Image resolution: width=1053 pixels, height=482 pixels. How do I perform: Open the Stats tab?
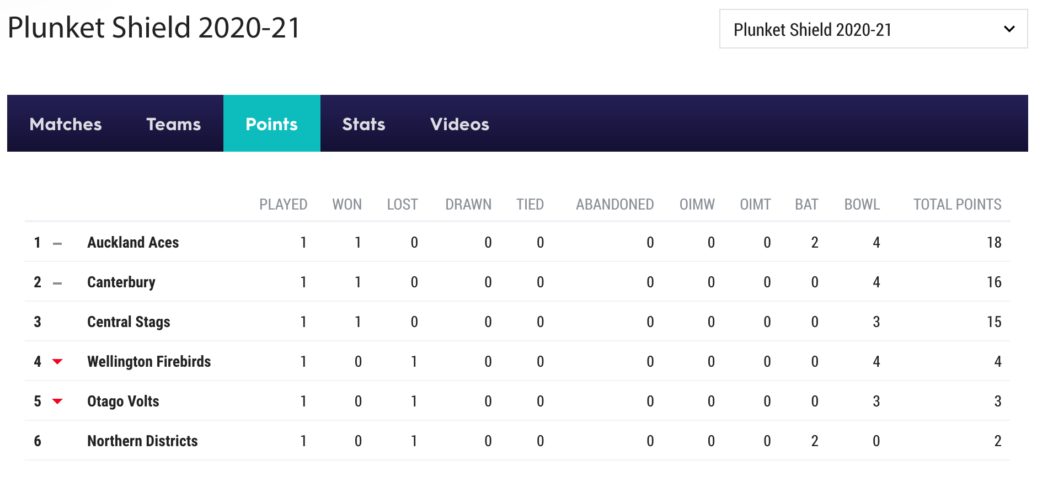point(364,124)
